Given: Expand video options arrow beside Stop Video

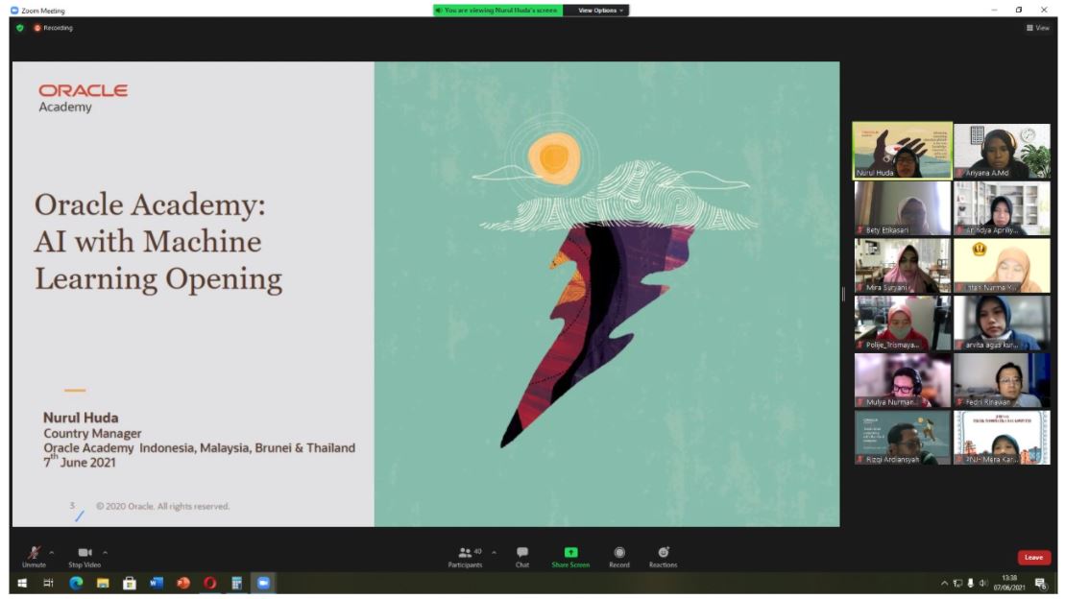Looking at the screenshot, I should click(105, 552).
